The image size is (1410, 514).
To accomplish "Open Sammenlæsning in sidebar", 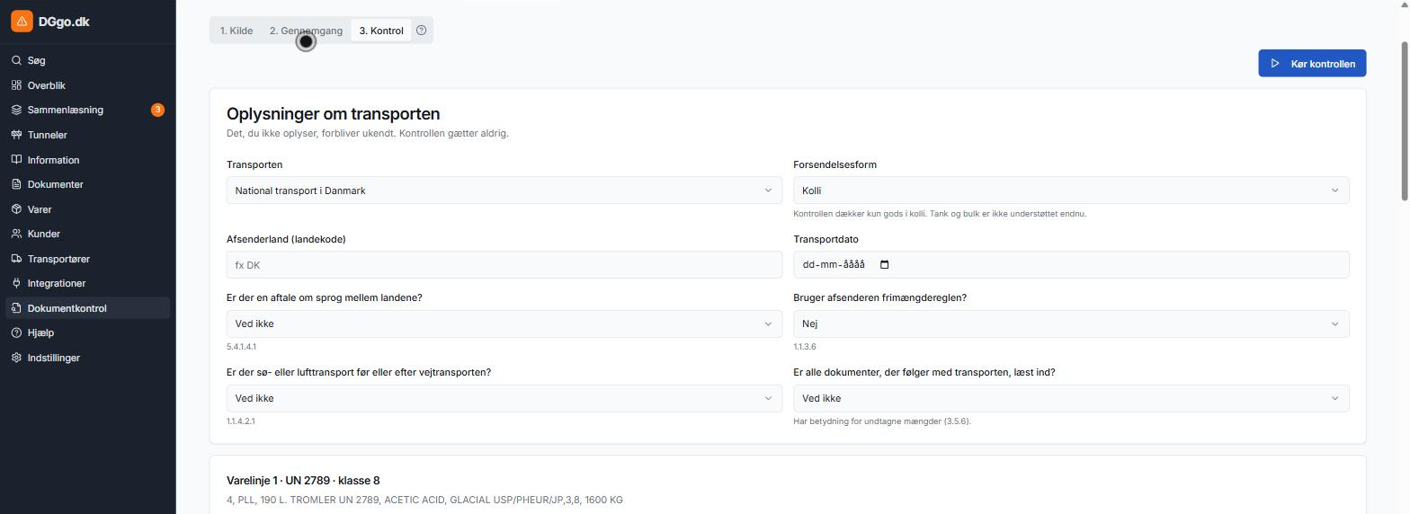I will (87, 110).
